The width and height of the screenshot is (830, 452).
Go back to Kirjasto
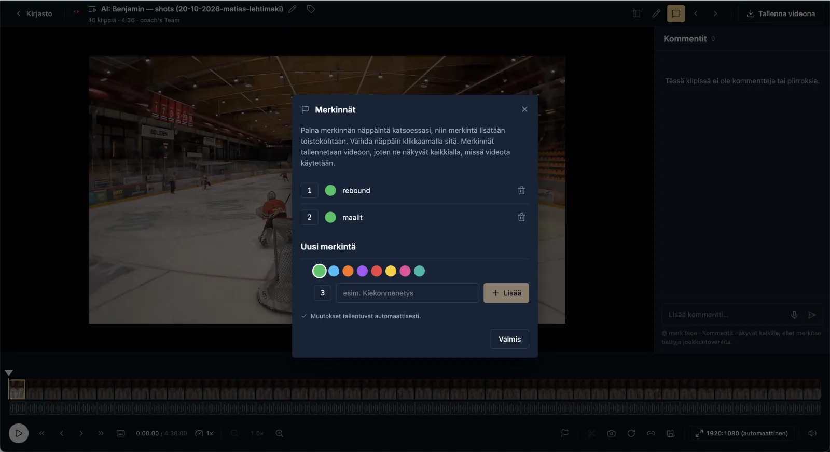click(34, 13)
